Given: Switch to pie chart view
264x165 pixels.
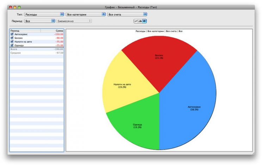Looking at the screenshot, I should pos(144,21).
